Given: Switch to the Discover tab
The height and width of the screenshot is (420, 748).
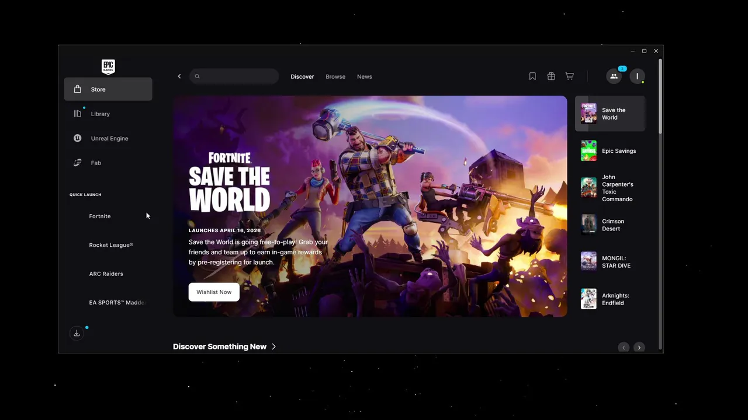Looking at the screenshot, I should [302, 76].
